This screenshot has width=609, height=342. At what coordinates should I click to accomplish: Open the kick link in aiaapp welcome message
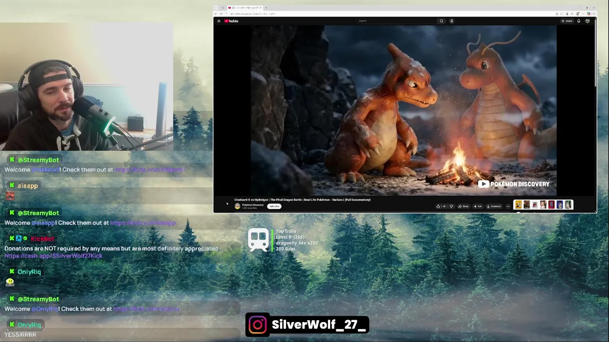(x=143, y=222)
